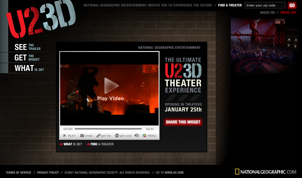This screenshot has width=302, height=178.
Task: Click the small PLAY triangle icon
Action: 65,136
